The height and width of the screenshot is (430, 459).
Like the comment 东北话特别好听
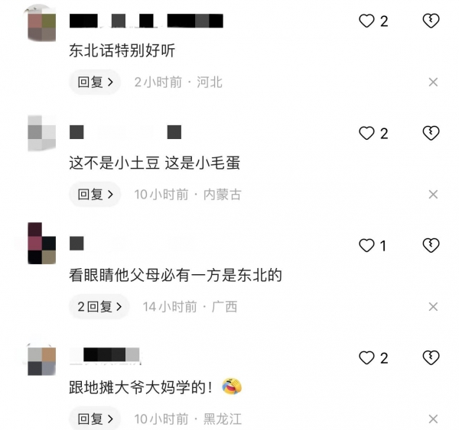click(x=366, y=21)
